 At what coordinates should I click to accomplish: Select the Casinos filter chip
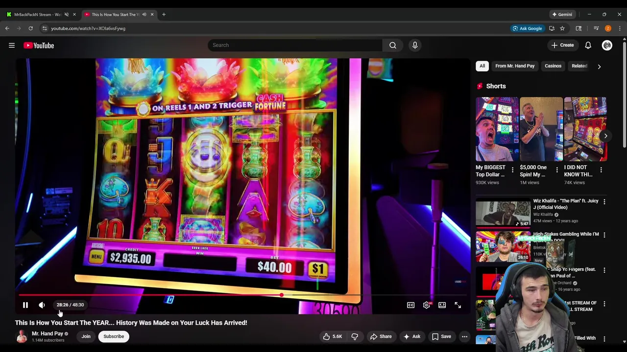[553, 66]
